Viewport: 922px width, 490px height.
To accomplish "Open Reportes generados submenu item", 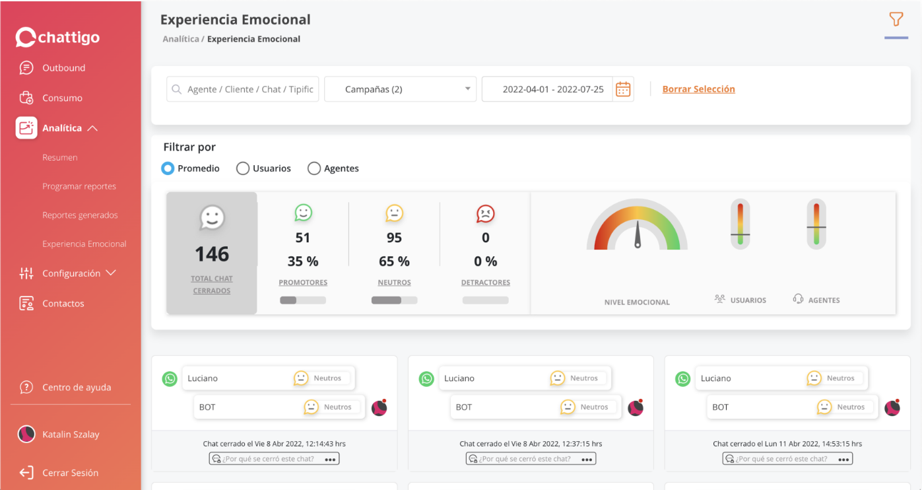I will tap(80, 215).
